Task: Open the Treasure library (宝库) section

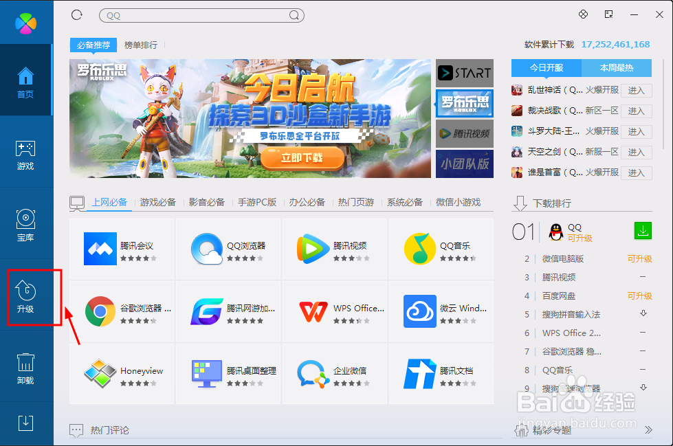Action: (25, 226)
